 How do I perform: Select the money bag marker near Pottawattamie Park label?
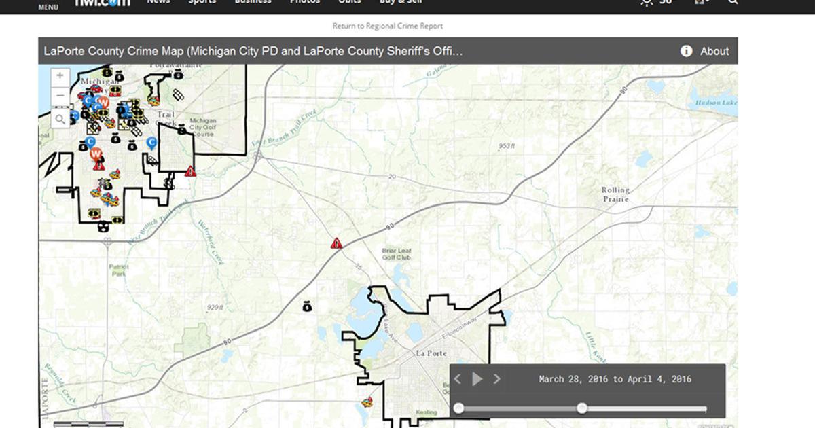(x=178, y=73)
